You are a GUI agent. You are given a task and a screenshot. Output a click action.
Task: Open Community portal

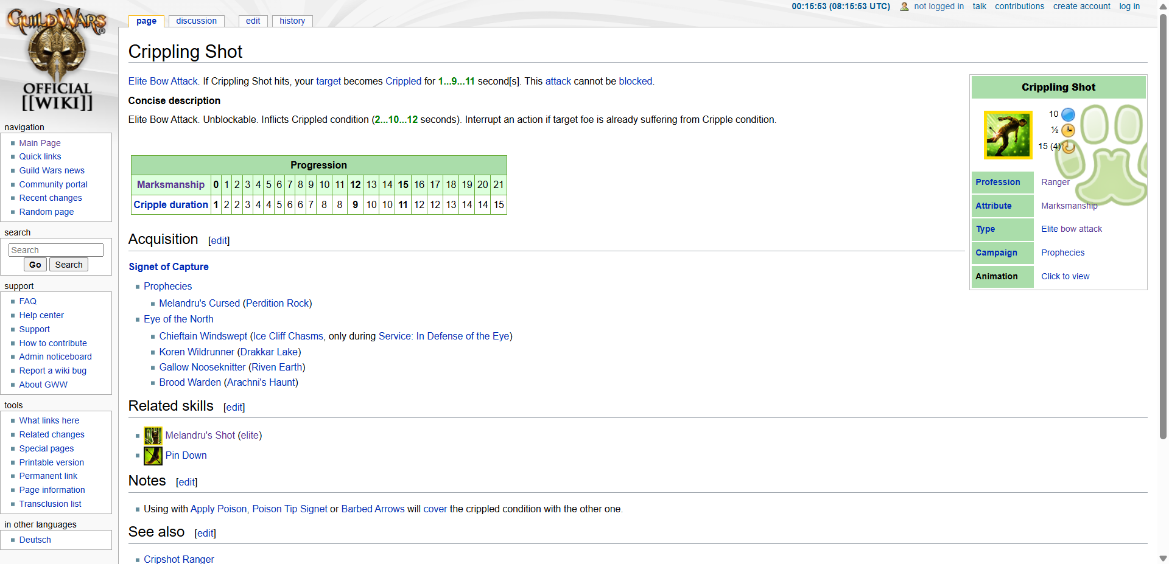[x=53, y=184]
